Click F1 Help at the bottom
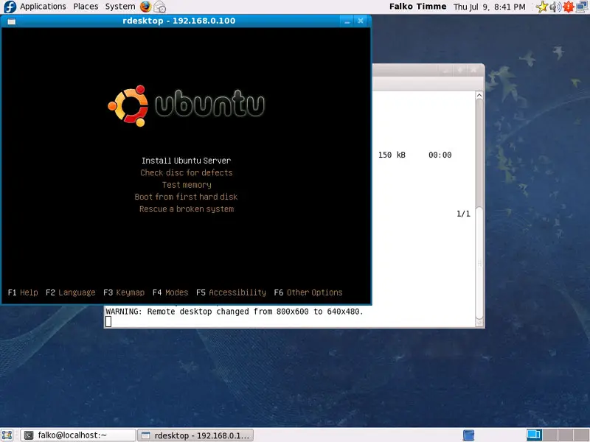The width and height of the screenshot is (590, 442). pos(23,292)
